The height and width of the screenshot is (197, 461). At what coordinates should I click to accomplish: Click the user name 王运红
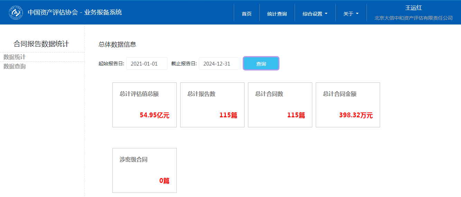pyautogui.click(x=413, y=8)
